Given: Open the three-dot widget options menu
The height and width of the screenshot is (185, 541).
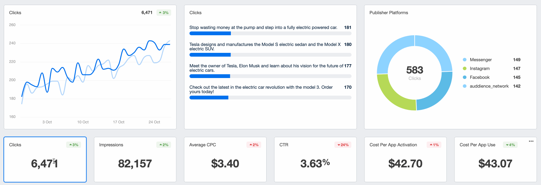Looking at the screenshot, I should point(531,141).
